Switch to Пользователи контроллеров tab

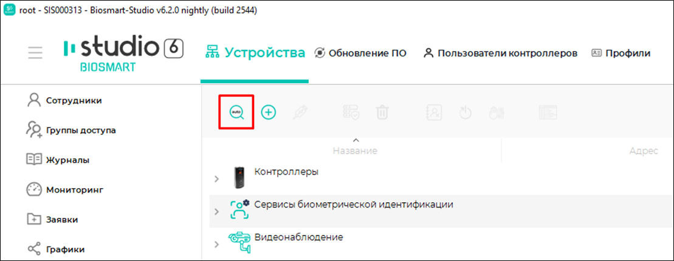pyautogui.click(x=500, y=53)
